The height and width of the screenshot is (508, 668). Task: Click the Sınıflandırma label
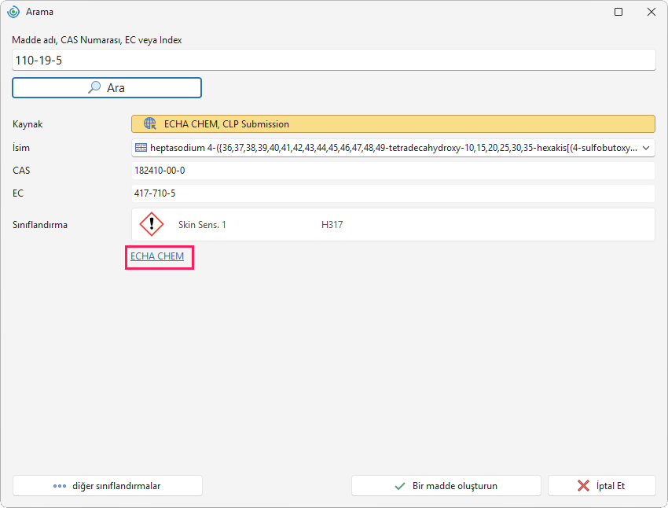click(x=40, y=225)
